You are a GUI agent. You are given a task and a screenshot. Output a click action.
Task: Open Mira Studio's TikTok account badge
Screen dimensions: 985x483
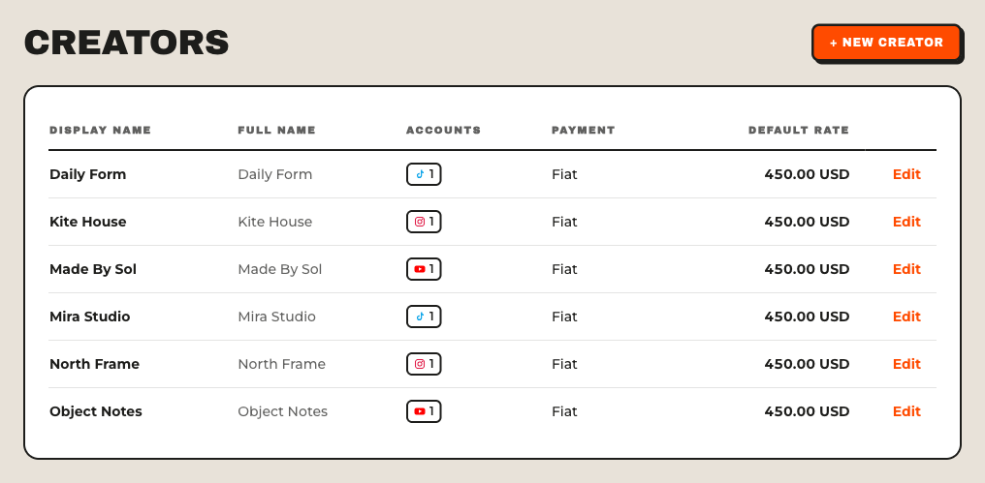click(x=424, y=317)
